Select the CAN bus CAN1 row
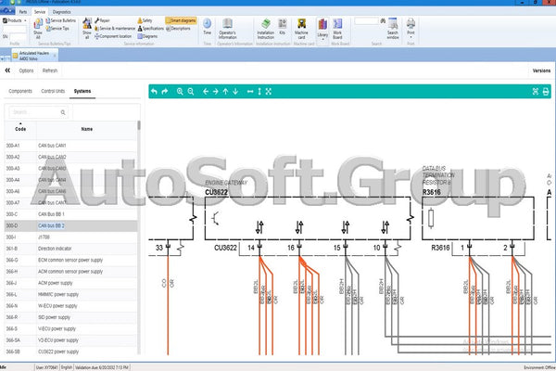Viewport: 556px width, 371px height. [71, 146]
